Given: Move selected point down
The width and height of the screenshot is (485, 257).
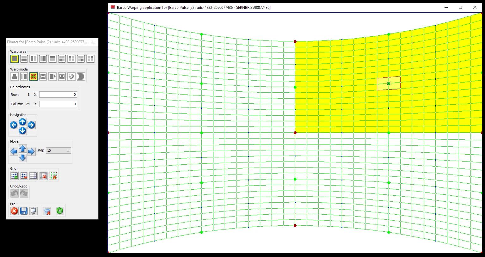Looking at the screenshot, I should click(22, 158).
